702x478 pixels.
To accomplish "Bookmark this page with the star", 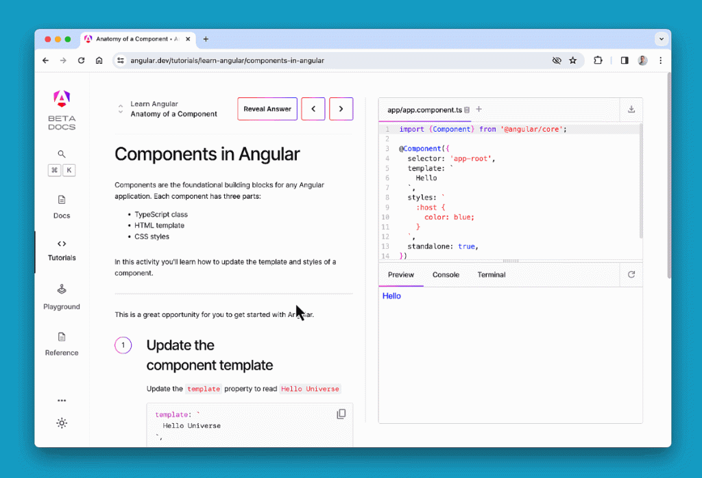I will 573,60.
